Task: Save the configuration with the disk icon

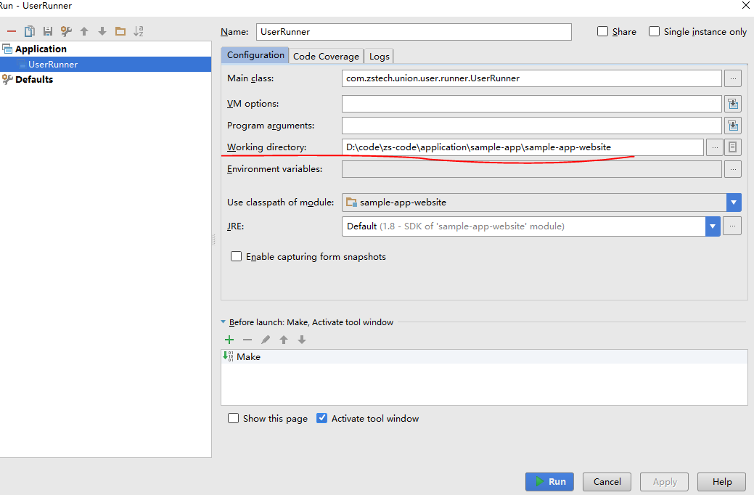Action: click(x=48, y=31)
